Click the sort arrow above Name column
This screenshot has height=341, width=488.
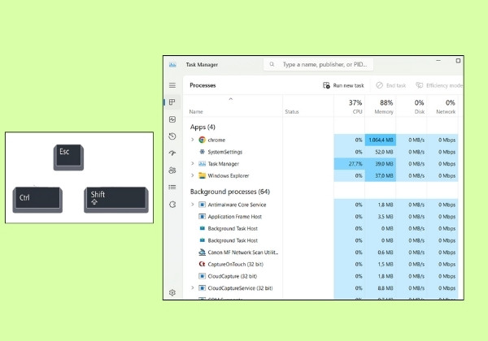pyautogui.click(x=231, y=99)
